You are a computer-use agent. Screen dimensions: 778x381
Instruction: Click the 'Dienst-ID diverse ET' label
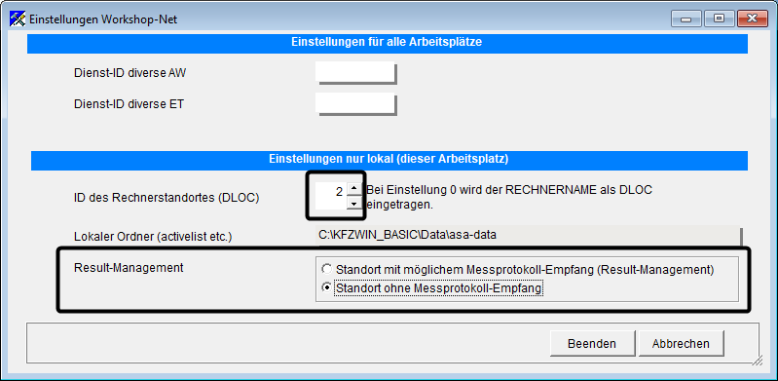click(129, 104)
